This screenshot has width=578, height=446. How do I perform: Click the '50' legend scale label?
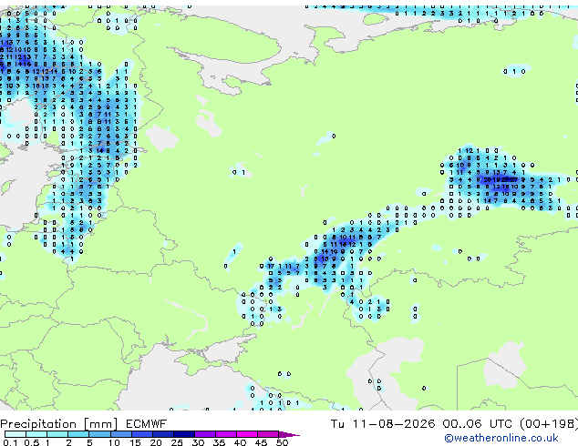pyautogui.click(x=282, y=442)
